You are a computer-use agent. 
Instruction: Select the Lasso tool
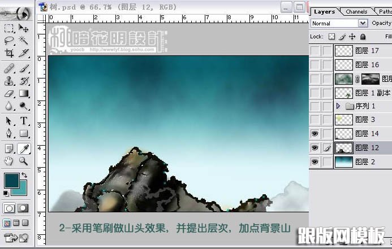[9, 41]
